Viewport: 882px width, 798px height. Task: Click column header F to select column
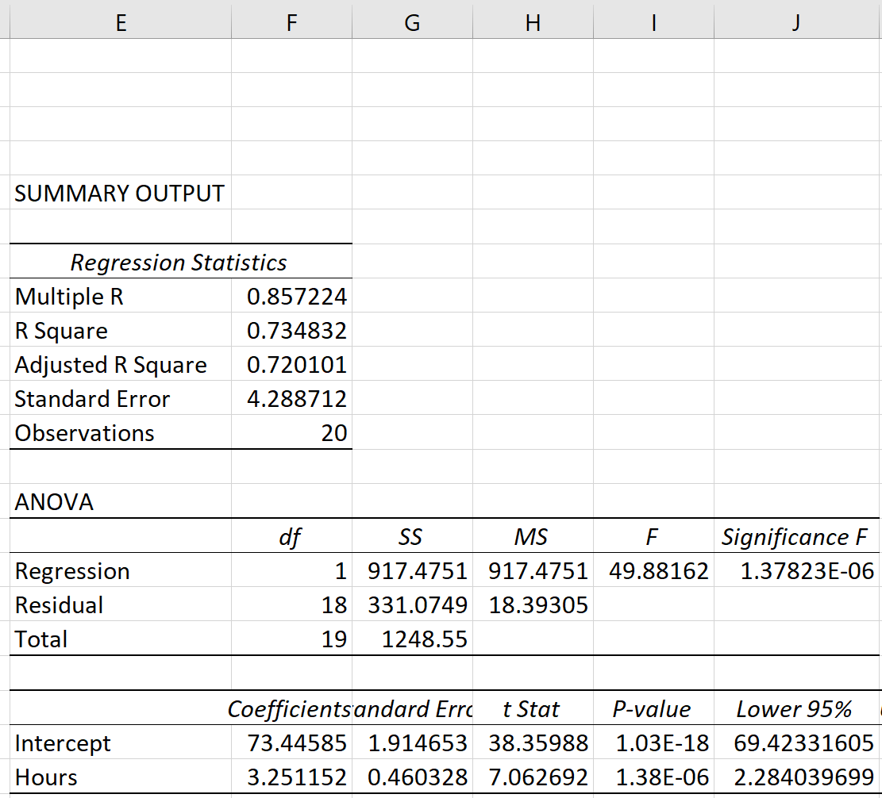pos(291,22)
